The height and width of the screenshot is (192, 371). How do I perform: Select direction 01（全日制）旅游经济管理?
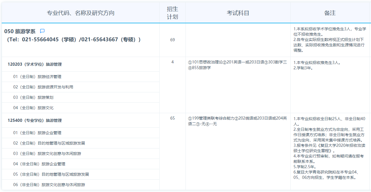37,77
